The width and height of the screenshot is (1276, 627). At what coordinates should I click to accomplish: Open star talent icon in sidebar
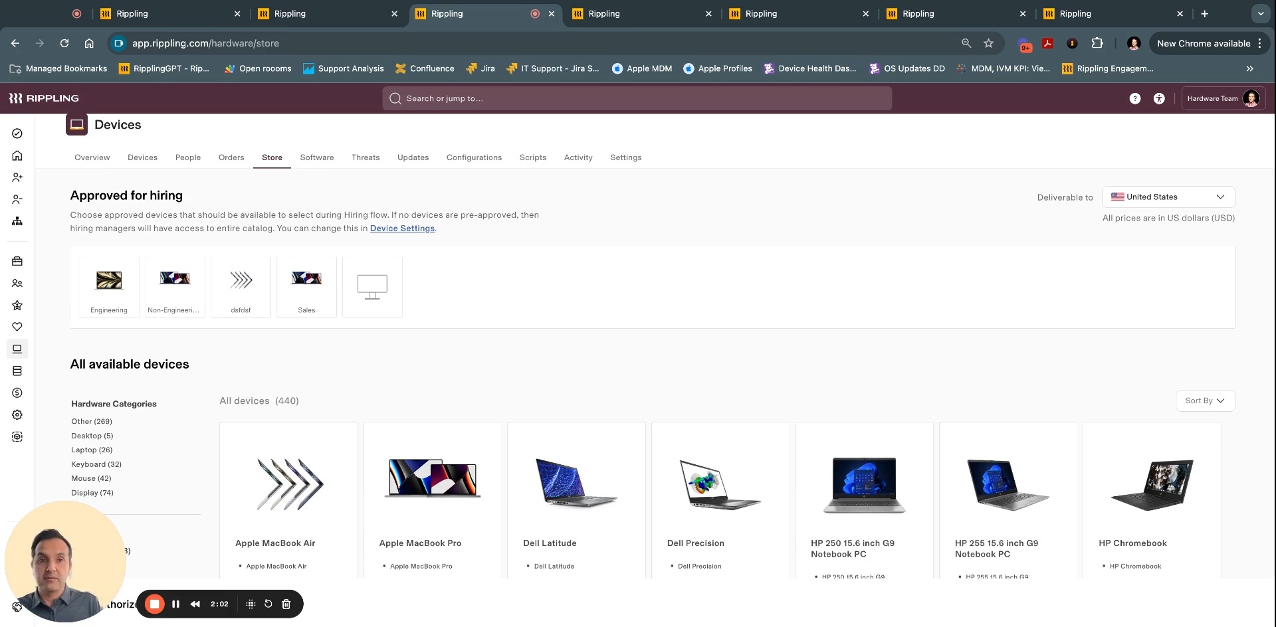(x=17, y=305)
